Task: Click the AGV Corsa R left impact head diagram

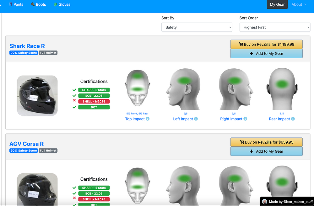Action: pos(183,186)
